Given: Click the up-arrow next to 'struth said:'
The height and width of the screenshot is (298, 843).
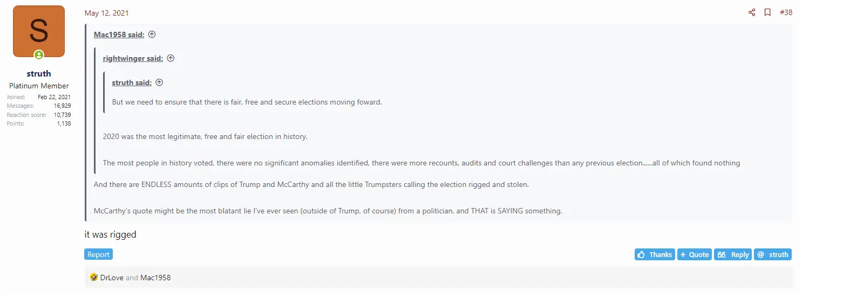Looking at the screenshot, I should pos(159,82).
